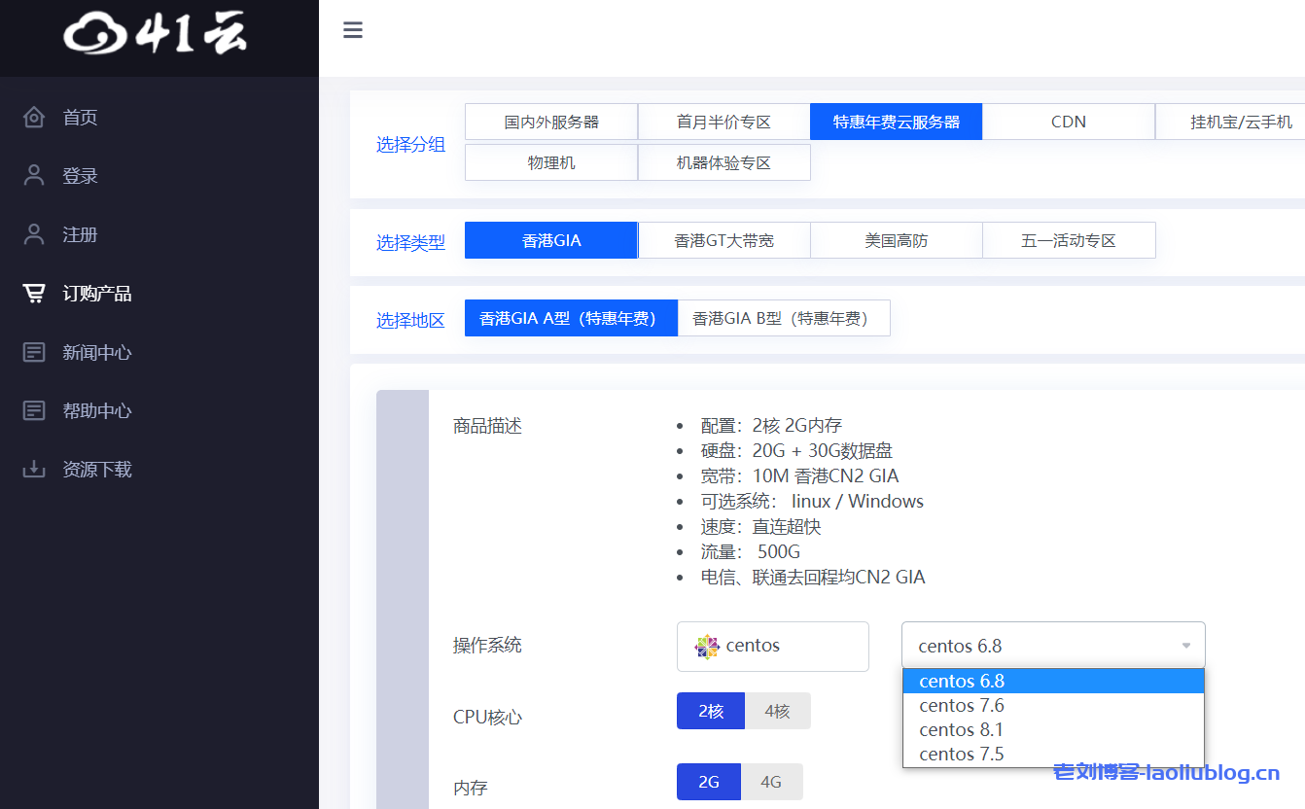Open 帮助中心 in sidebar
The height and width of the screenshot is (809, 1305).
point(159,410)
